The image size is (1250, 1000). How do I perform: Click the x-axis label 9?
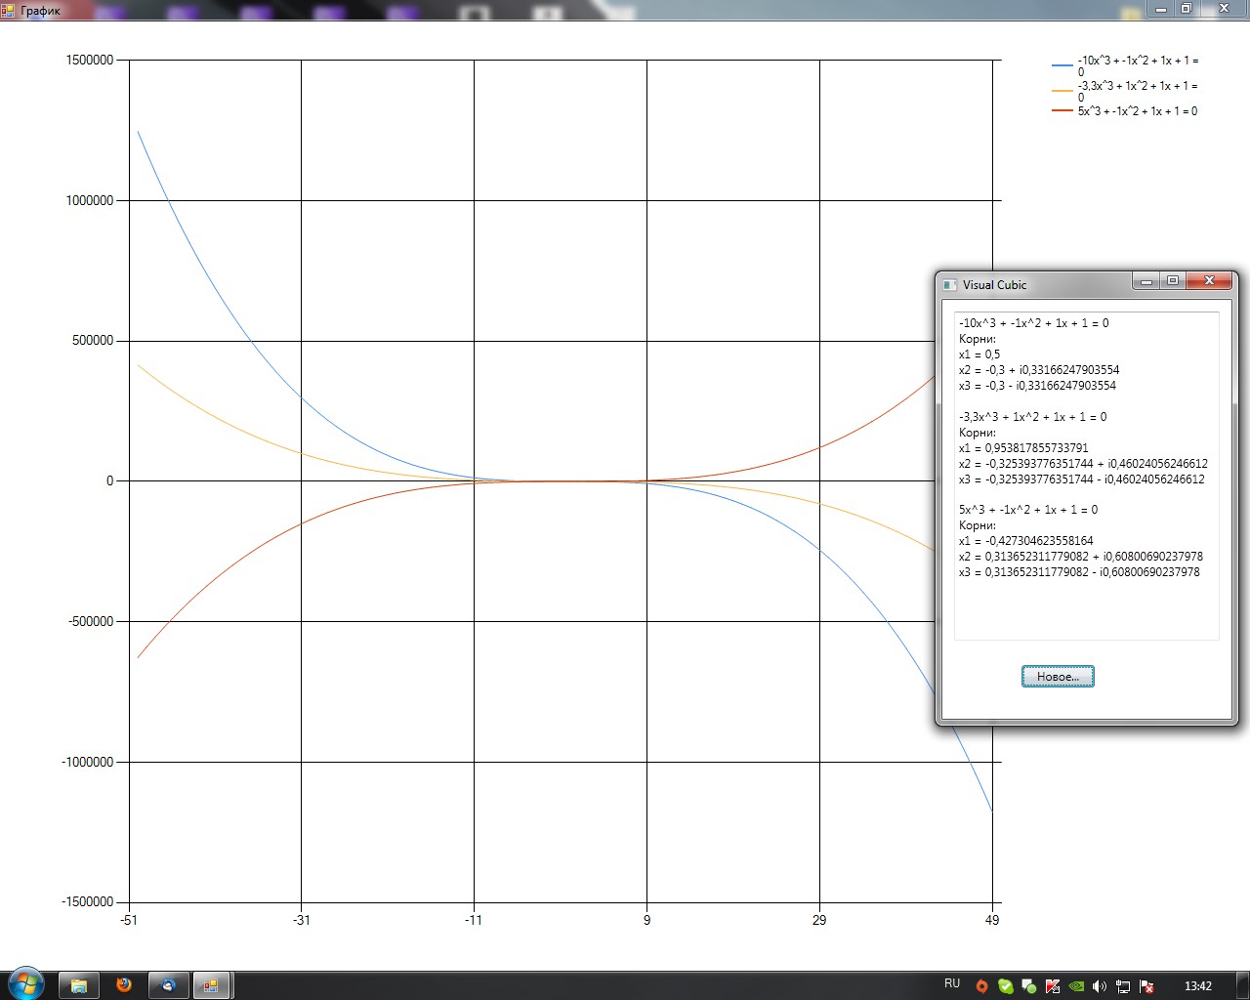[x=646, y=920]
